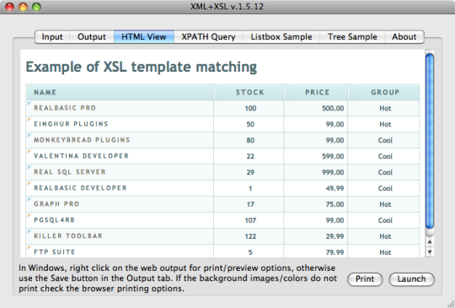Select the GRAPH PRO row name
The height and width of the screenshot is (308, 455).
(56, 203)
